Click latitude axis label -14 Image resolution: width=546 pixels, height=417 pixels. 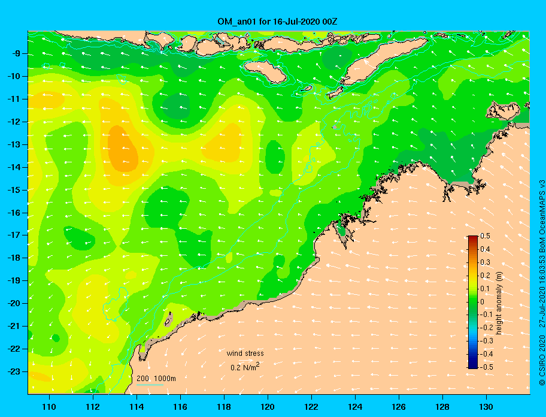tap(14, 167)
